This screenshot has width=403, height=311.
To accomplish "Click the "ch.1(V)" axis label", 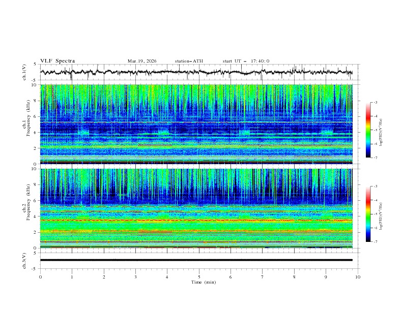I will (24, 72).
